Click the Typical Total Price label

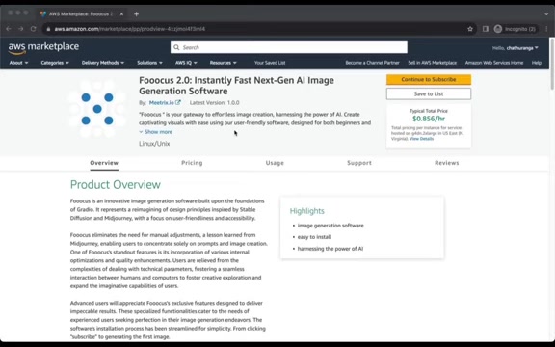[x=429, y=111]
